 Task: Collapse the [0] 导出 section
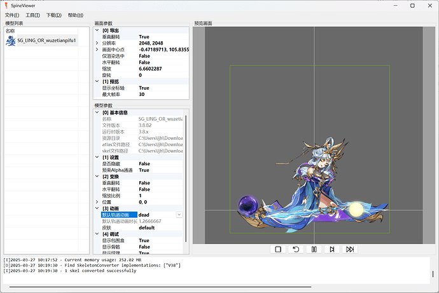point(97,31)
